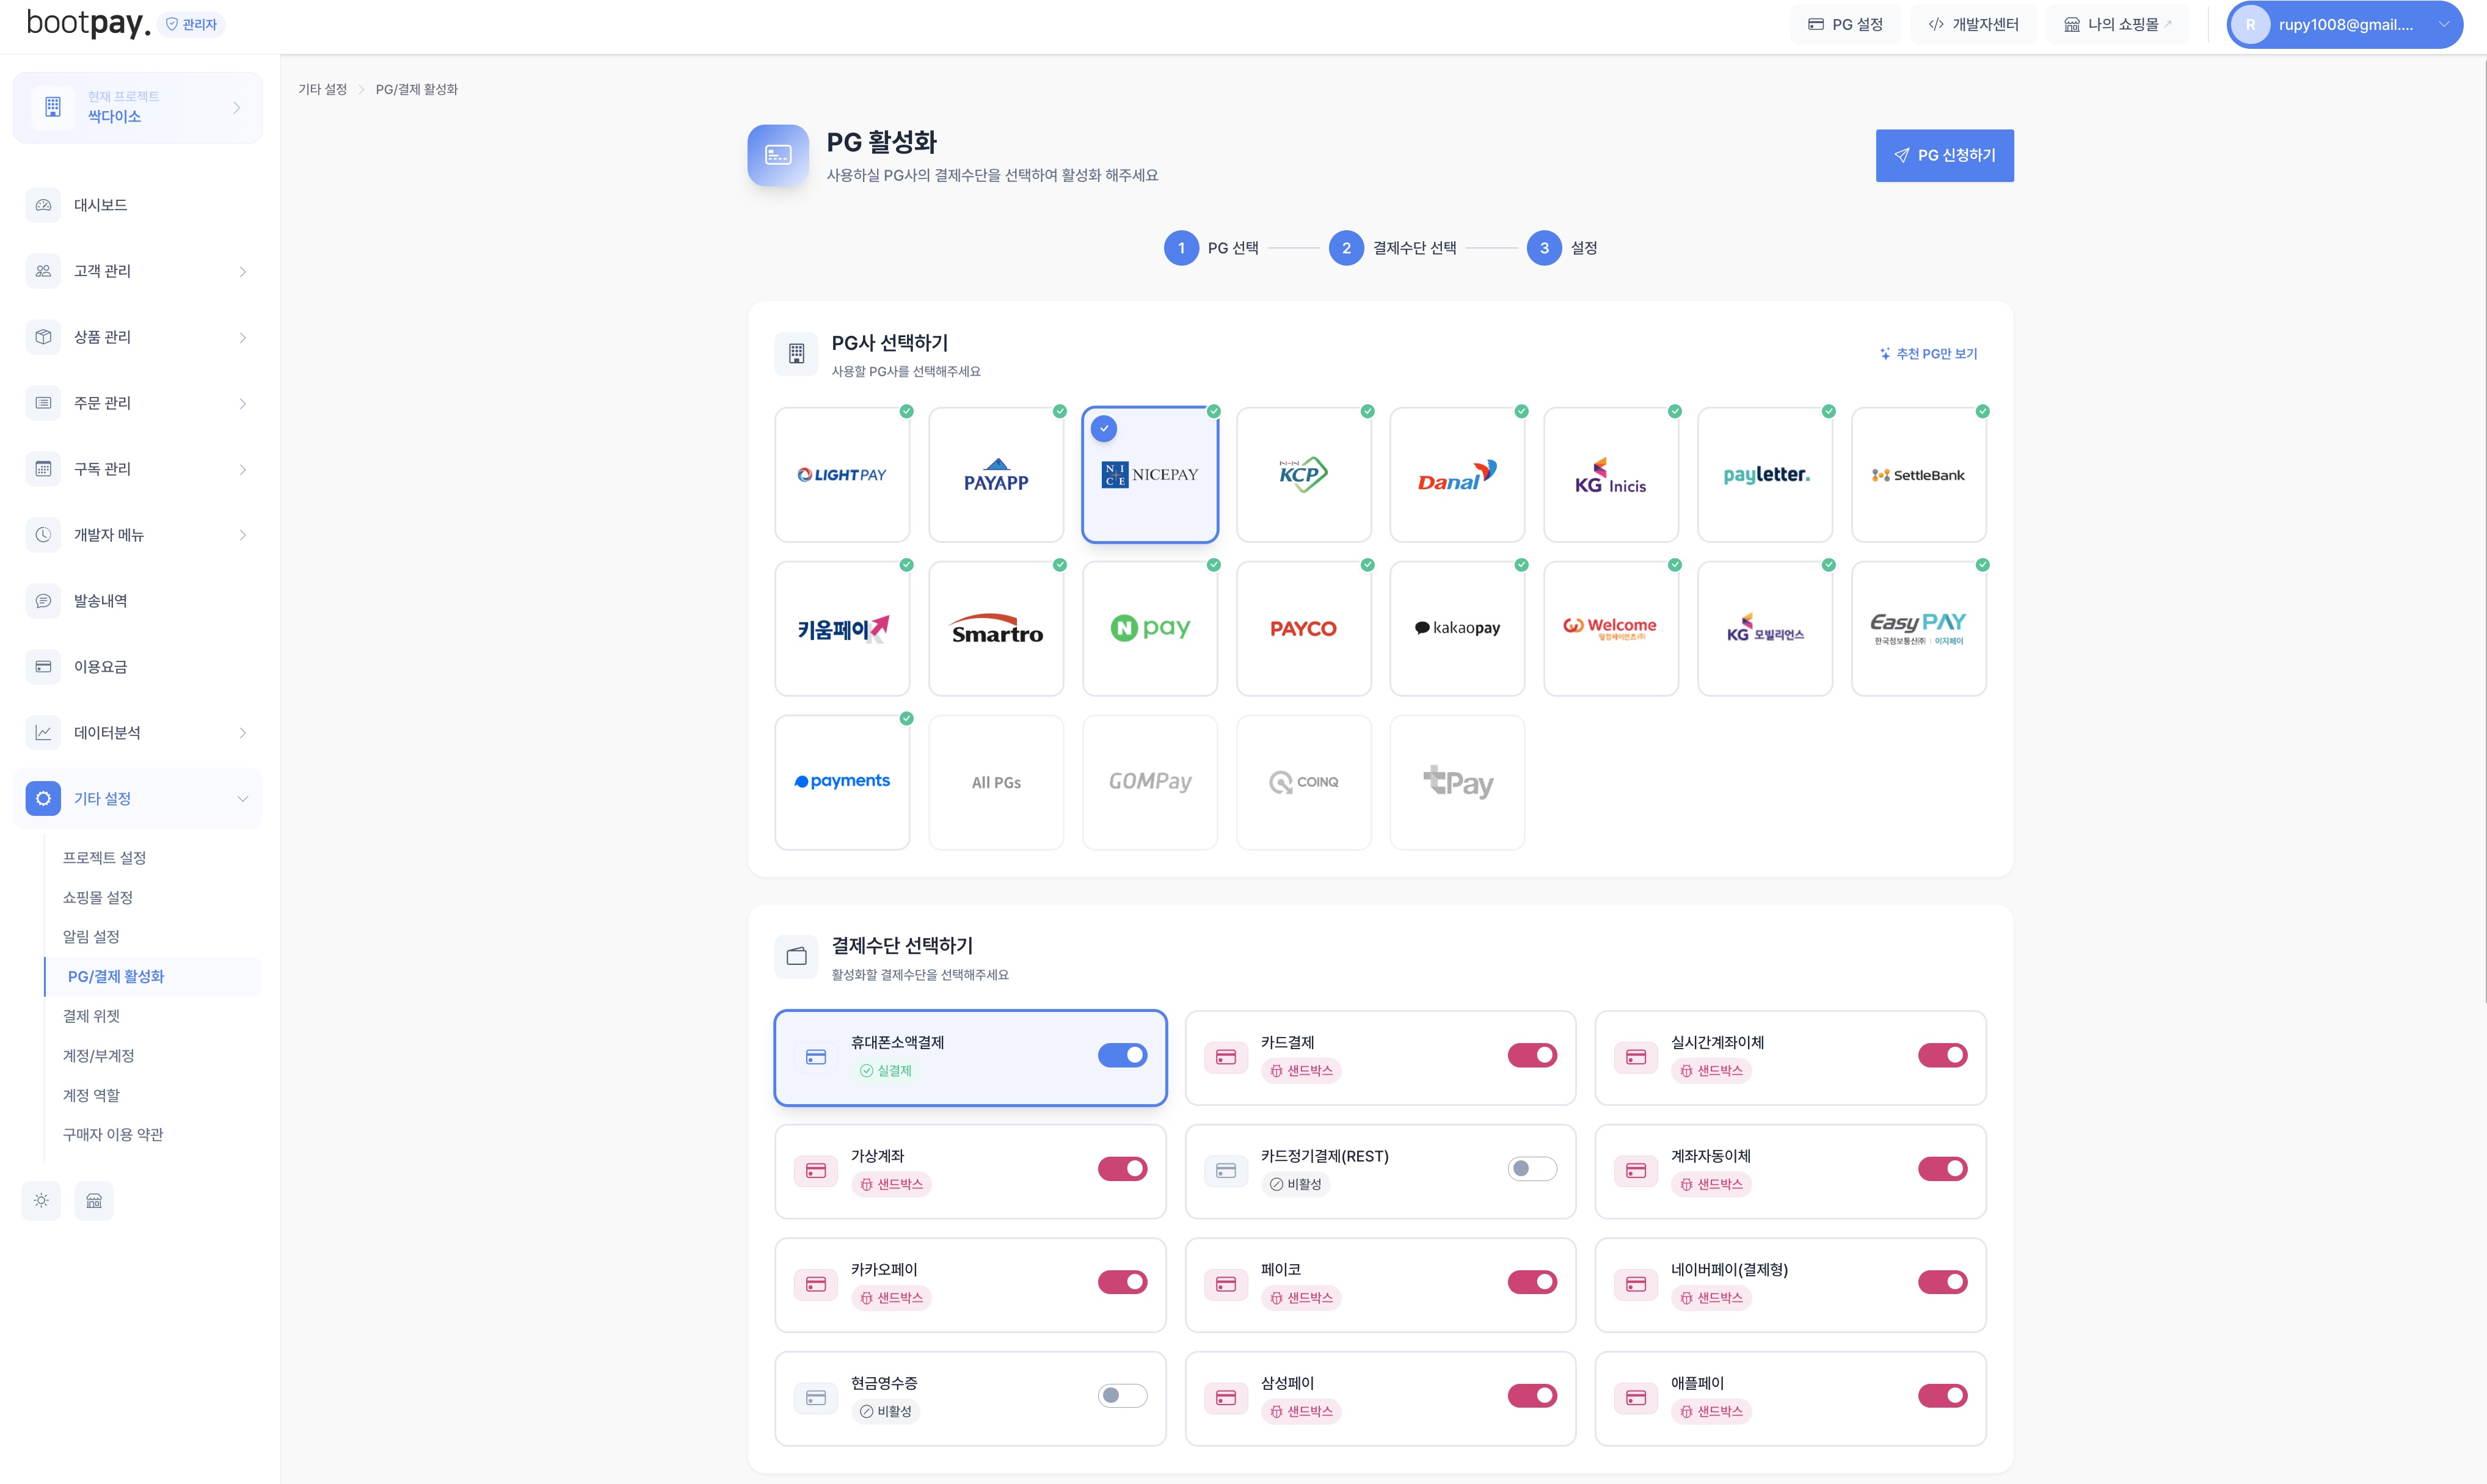This screenshot has height=1484, width=2487.
Task: Enable the 카드정기결제(REST) toggle
Action: coord(1532,1169)
